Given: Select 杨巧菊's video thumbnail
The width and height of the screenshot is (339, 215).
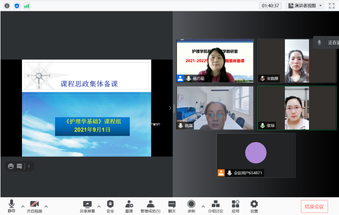Looking at the screenshot, I should [215, 61].
